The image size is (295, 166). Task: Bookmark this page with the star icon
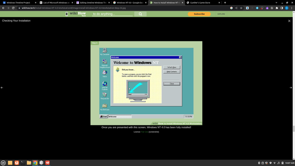click(241, 8)
